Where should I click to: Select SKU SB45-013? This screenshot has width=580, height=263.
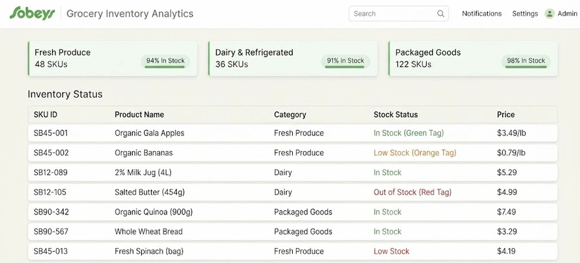pyautogui.click(x=51, y=251)
